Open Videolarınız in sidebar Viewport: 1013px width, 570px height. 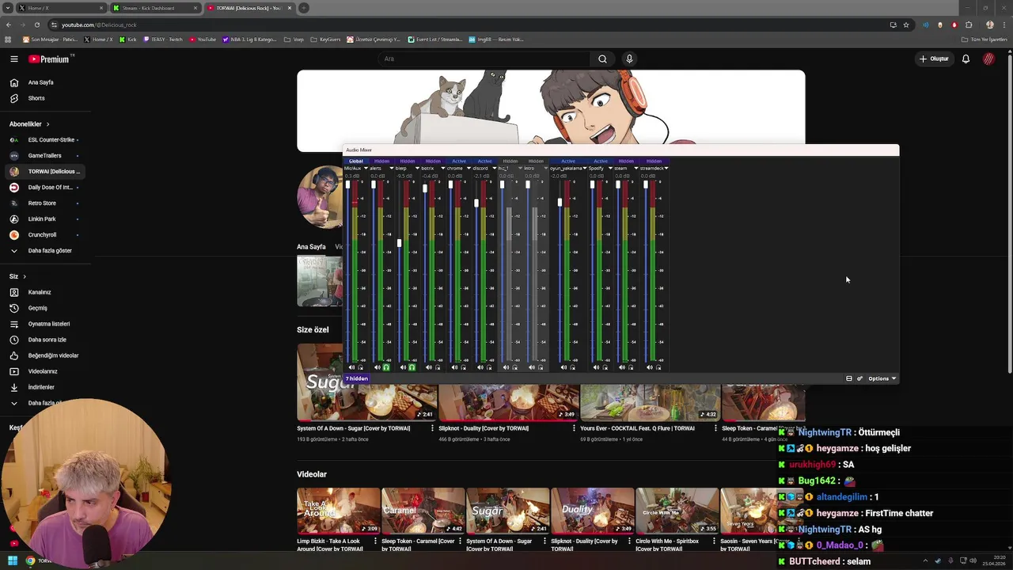44,371
